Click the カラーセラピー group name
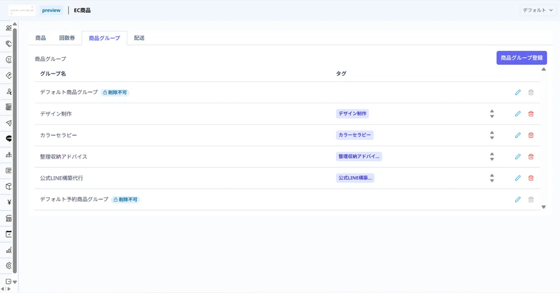The image size is (560, 293). [58, 135]
